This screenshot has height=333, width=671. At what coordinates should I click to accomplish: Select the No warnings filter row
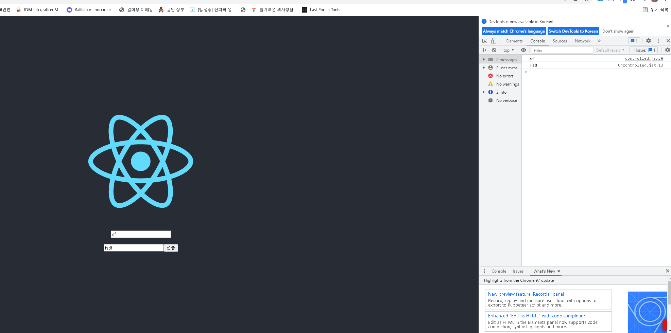pos(500,84)
